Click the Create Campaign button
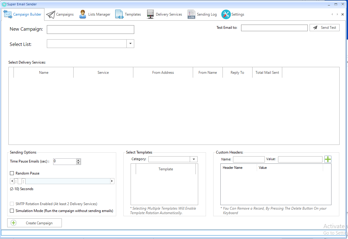This screenshot has height=239, width=348. [x=35, y=223]
